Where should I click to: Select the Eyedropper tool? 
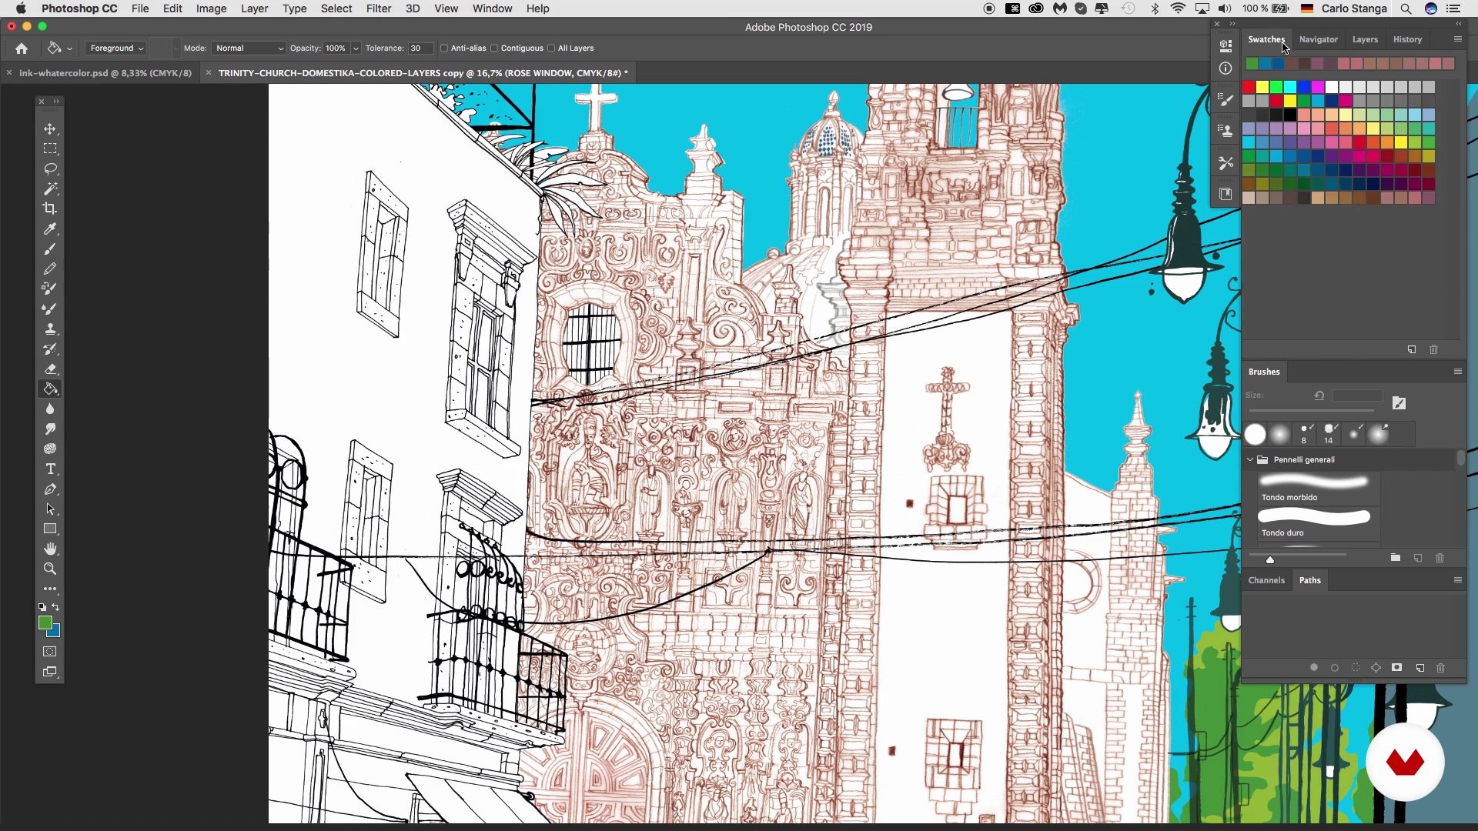pyautogui.click(x=50, y=229)
